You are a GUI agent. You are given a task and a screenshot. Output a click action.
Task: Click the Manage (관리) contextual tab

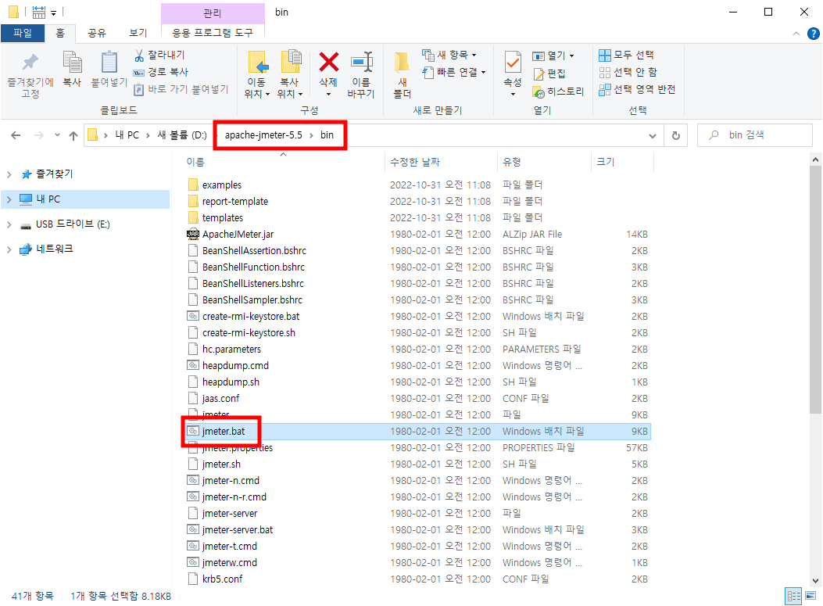pyautogui.click(x=213, y=13)
